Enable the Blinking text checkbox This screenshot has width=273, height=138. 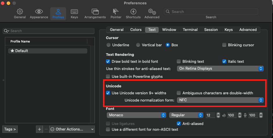click(179, 61)
